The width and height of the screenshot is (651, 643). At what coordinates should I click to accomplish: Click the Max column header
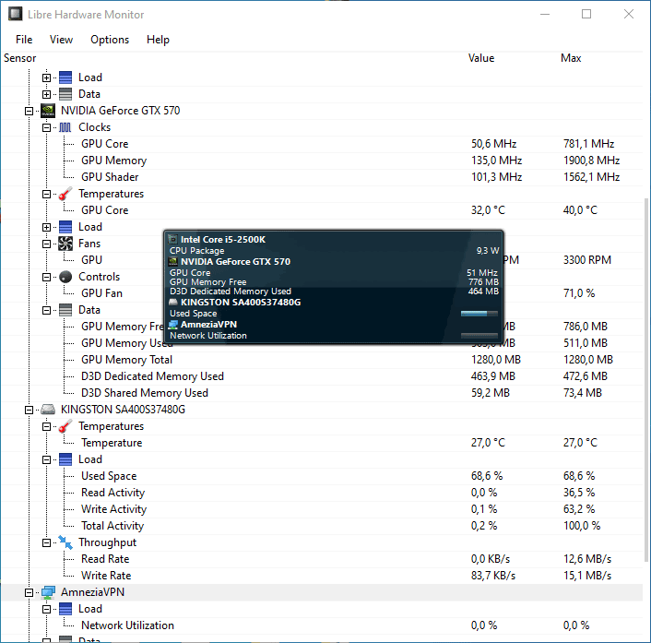click(571, 58)
